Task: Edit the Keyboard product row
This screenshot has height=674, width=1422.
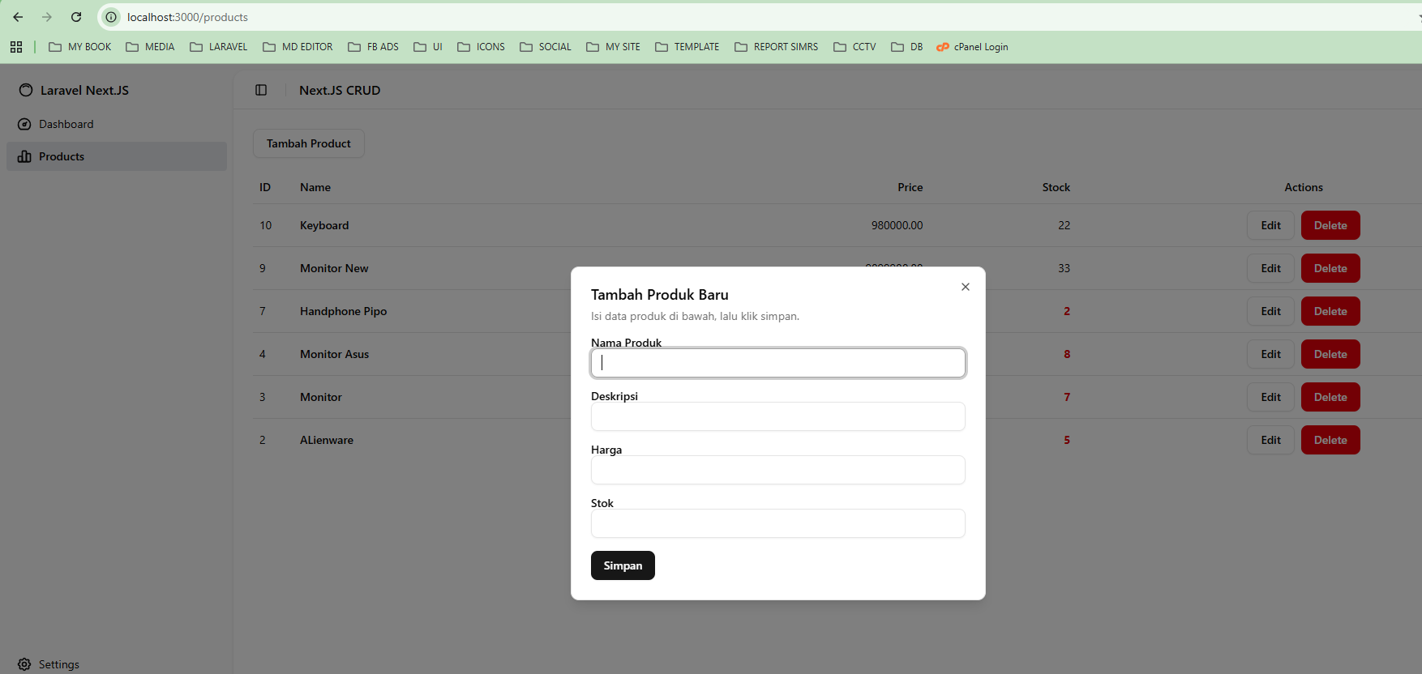Action: click(1270, 225)
